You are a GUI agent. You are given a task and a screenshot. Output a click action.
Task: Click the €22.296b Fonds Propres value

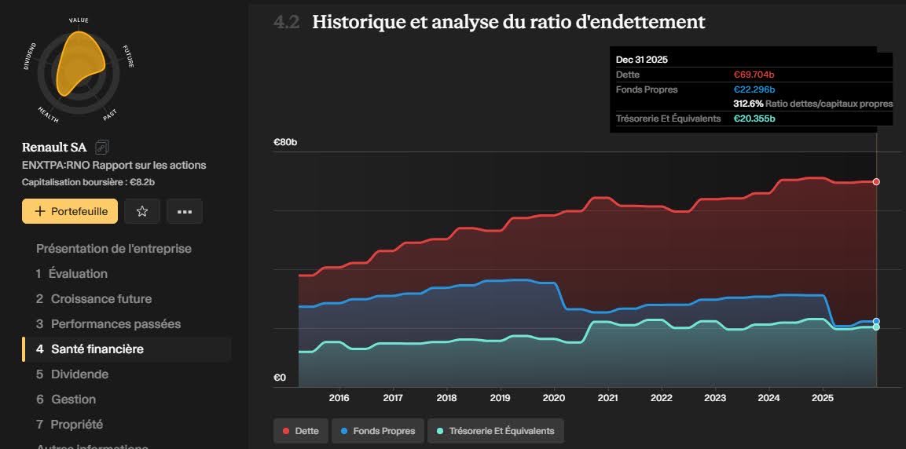pyautogui.click(x=754, y=89)
